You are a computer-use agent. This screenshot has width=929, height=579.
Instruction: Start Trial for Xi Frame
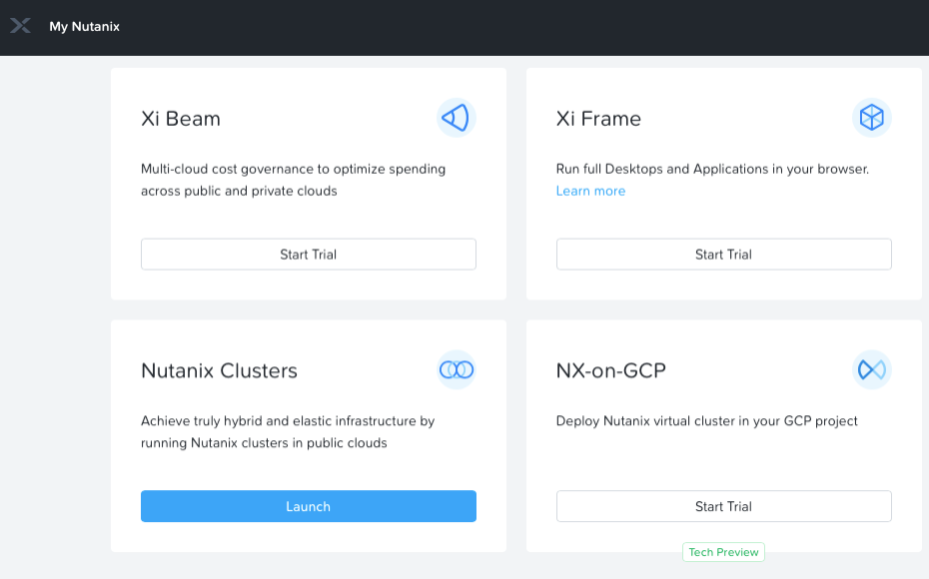point(723,255)
